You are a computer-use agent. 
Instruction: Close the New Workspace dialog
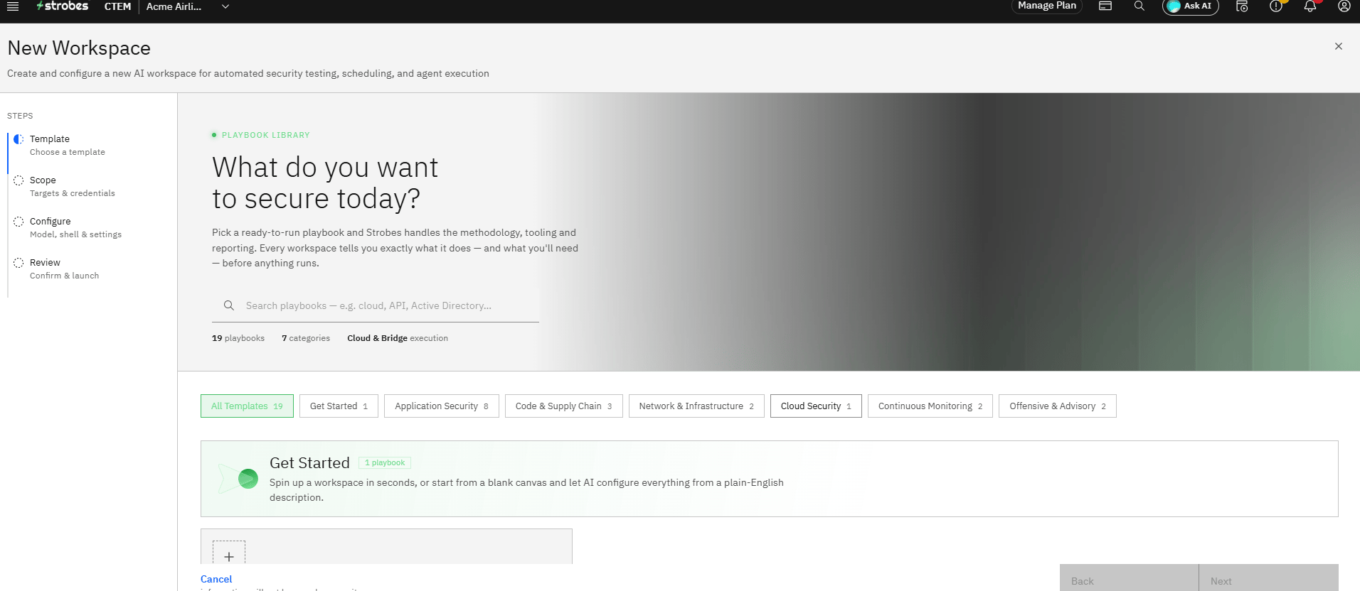1339,46
